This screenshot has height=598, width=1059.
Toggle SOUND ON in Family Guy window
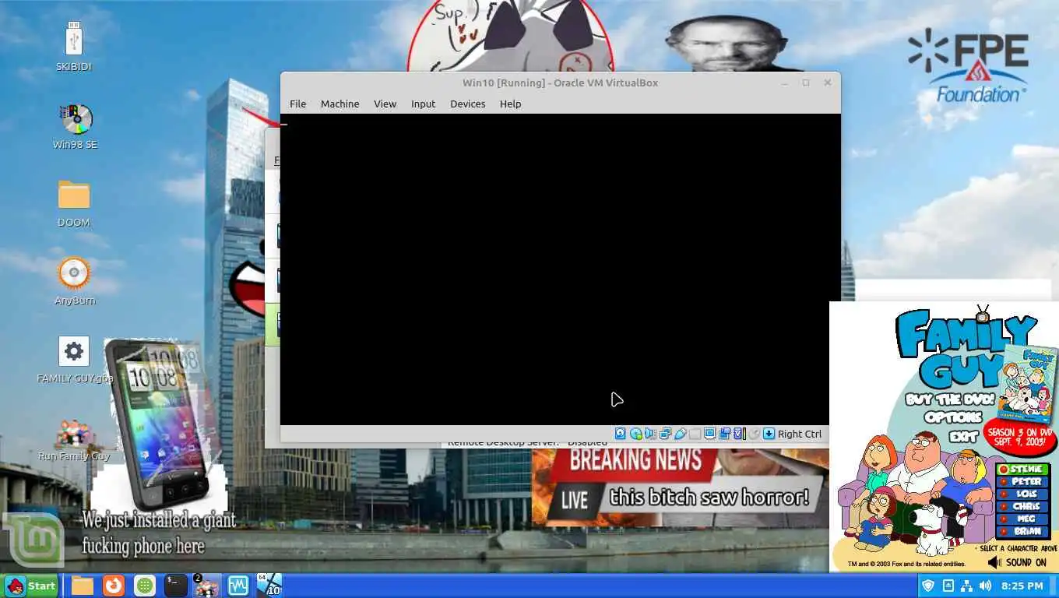pos(1019,562)
